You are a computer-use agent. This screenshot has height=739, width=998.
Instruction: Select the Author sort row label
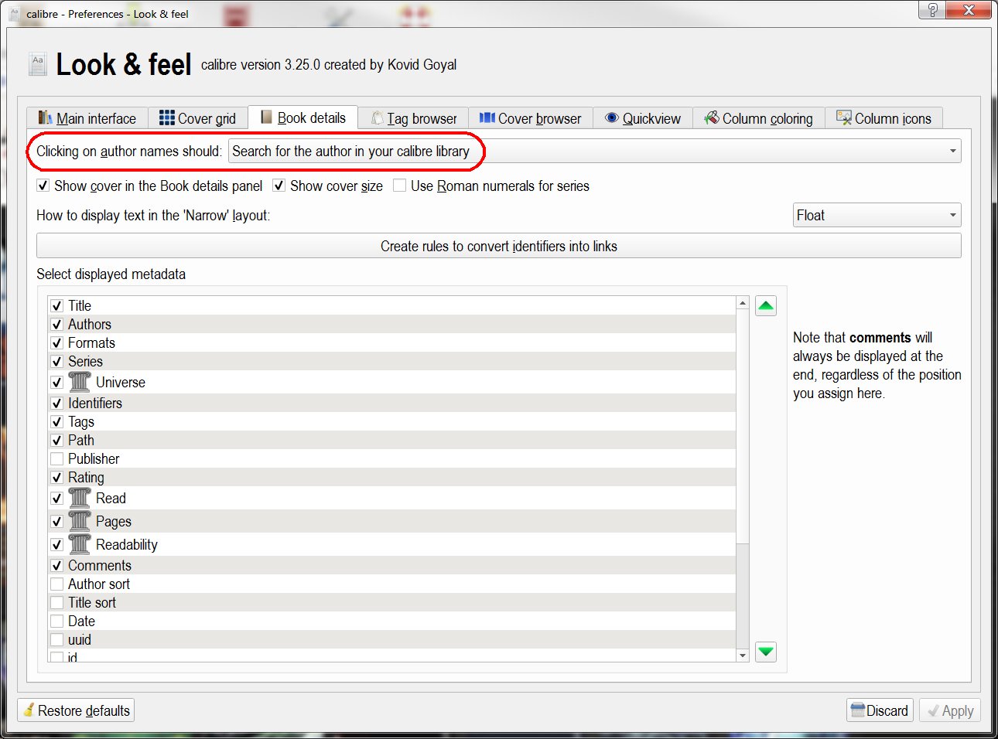(99, 584)
